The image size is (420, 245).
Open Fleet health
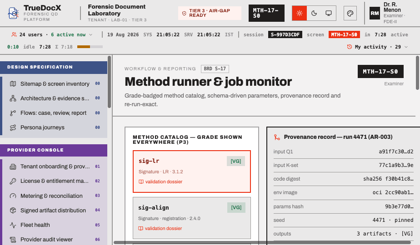click(x=55, y=225)
